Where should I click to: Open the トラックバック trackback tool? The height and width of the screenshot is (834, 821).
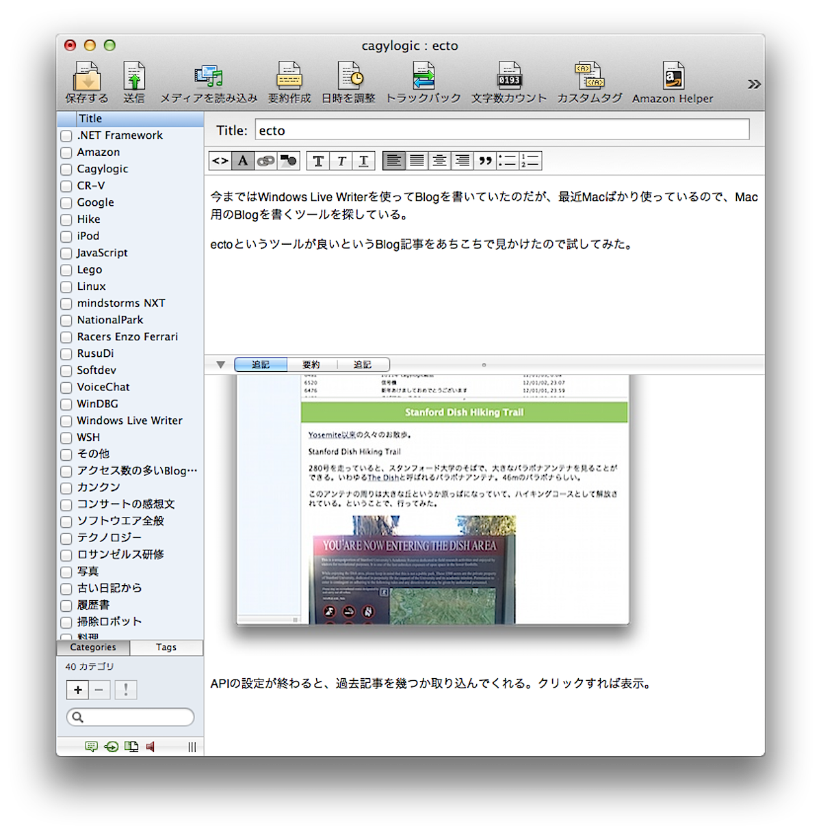coord(423,77)
